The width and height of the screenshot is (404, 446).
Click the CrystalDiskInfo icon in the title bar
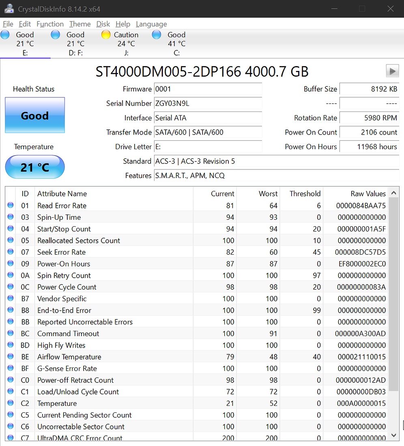(9, 8)
